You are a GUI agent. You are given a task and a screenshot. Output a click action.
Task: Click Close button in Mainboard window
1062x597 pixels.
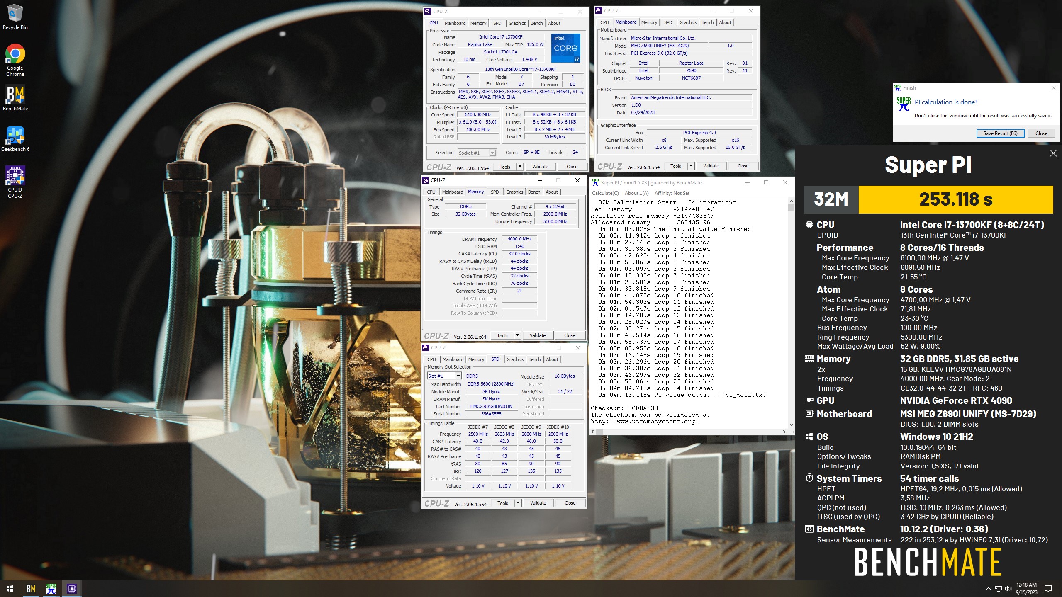[x=743, y=166]
